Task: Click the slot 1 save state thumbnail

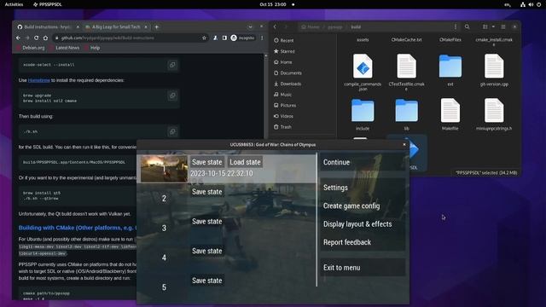Action: 164,169
